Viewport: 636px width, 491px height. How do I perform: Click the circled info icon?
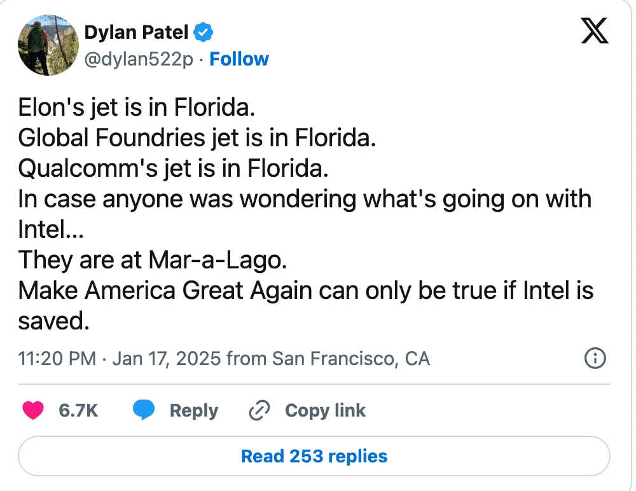[x=595, y=359]
